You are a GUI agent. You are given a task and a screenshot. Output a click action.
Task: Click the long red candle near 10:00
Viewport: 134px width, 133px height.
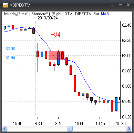click(75, 83)
